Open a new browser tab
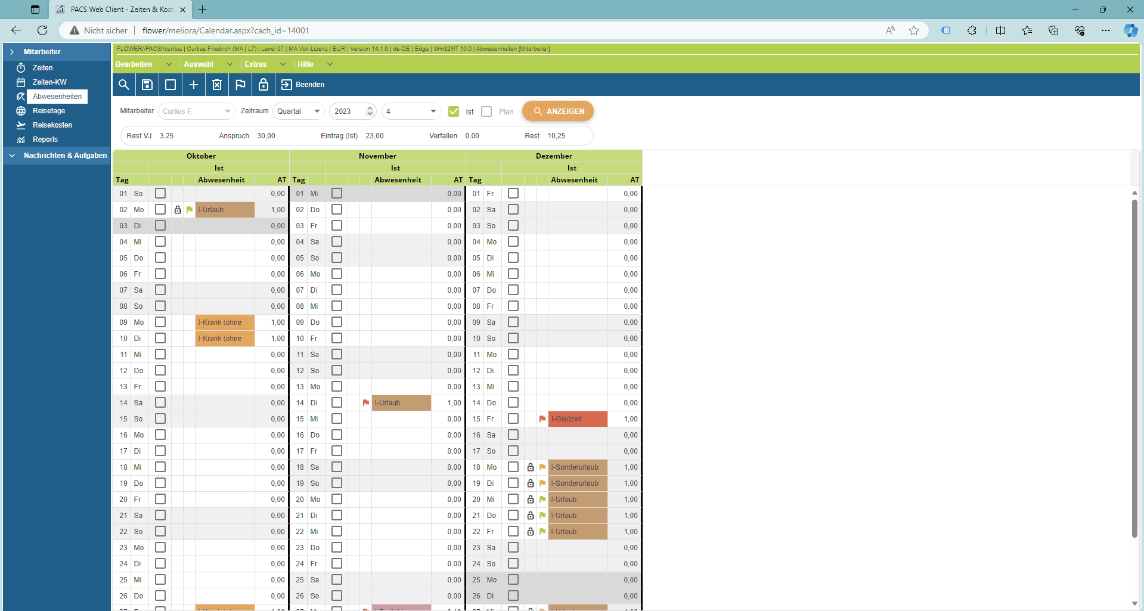This screenshot has height=611, width=1144. [x=203, y=10]
